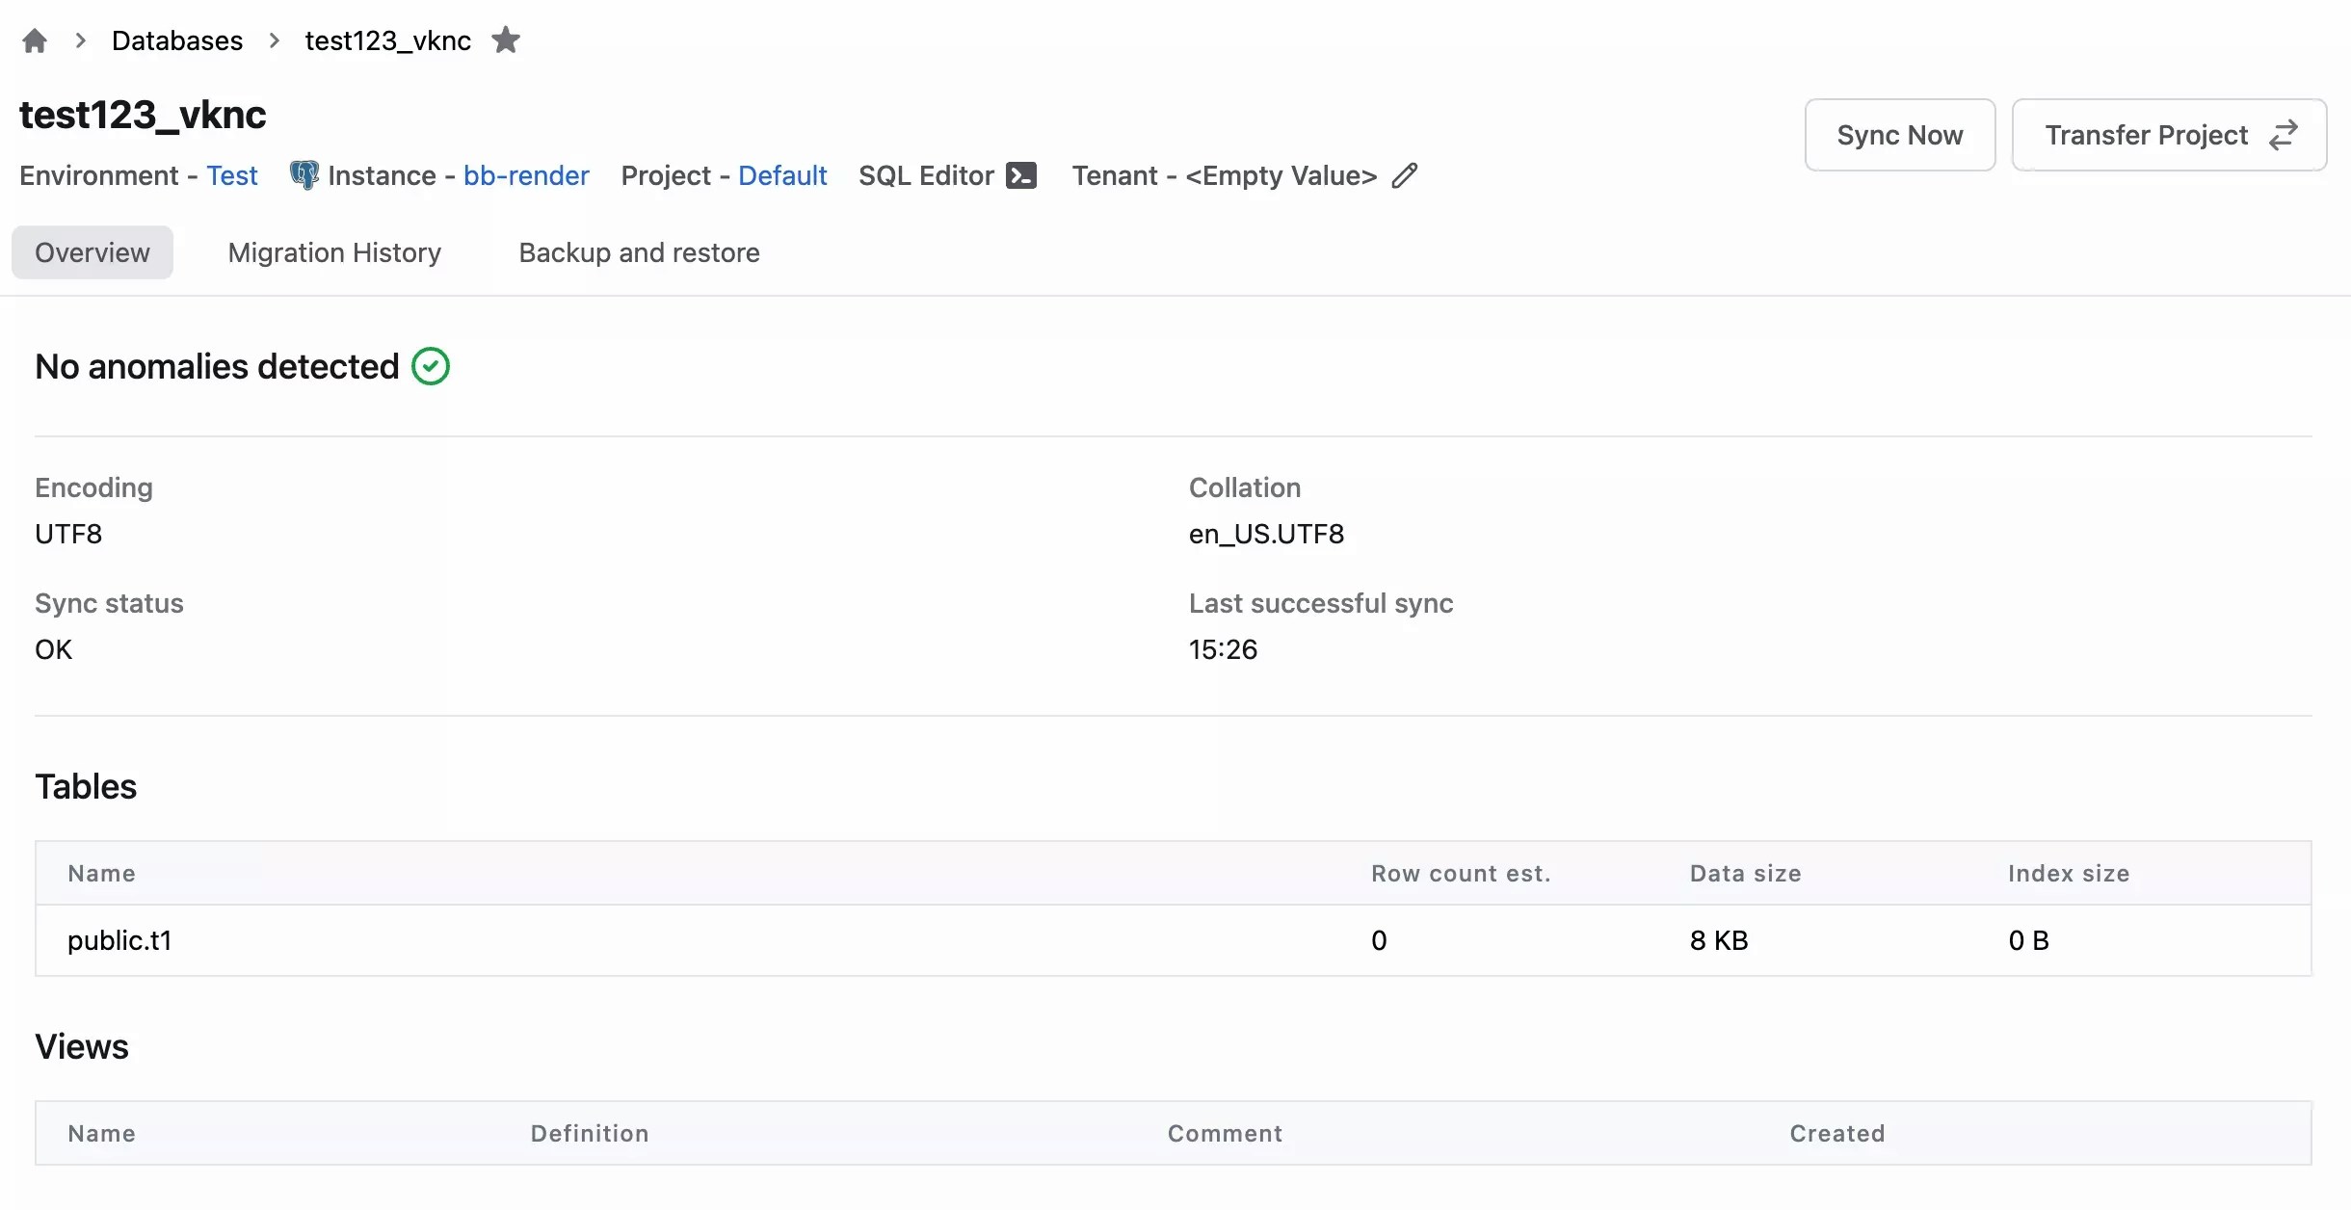Open the public.t1 table details
This screenshot has height=1210, width=2351.
[x=119, y=940]
